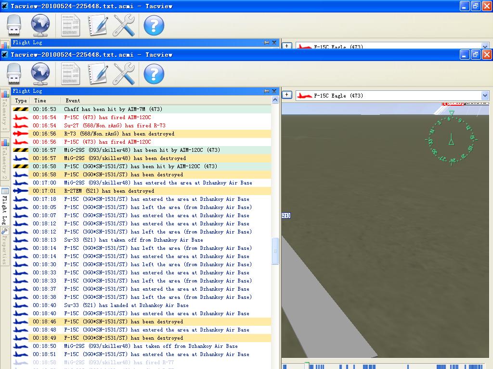Open back window F-15C Eagle dropdown arrow
Viewport: 493px width, 369px height.
click(x=485, y=46)
